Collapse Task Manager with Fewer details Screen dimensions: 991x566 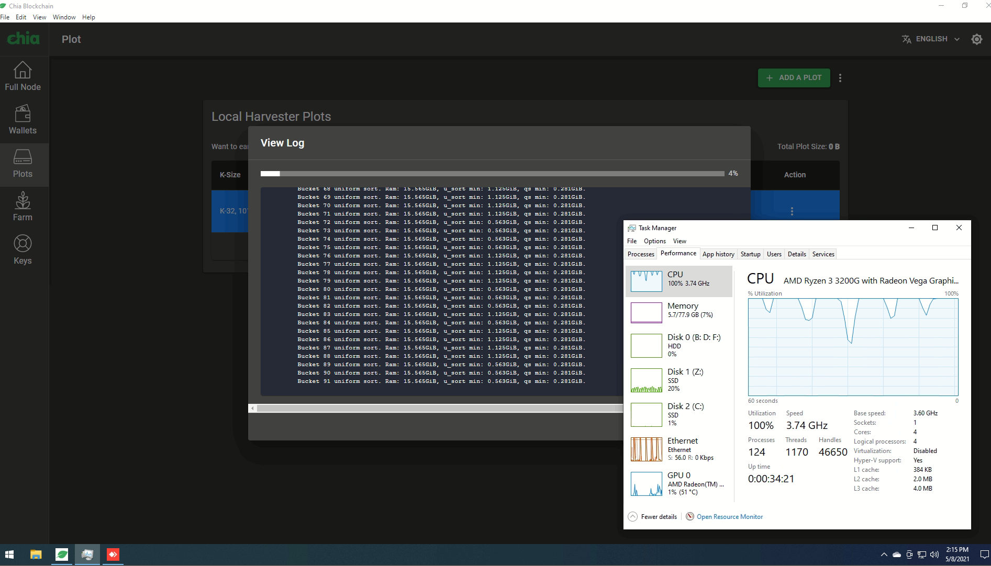652,517
